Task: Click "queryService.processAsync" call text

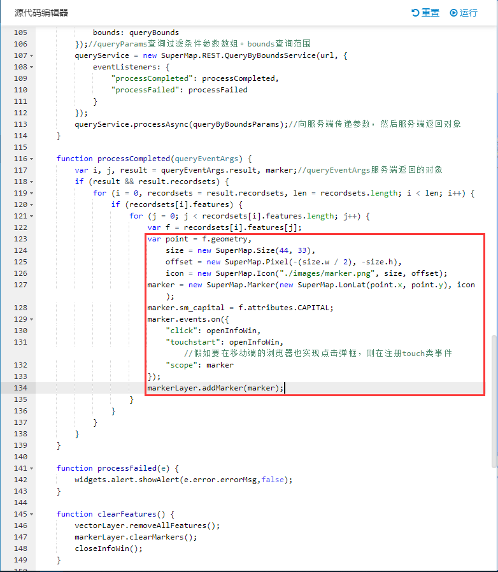Action: [131, 124]
